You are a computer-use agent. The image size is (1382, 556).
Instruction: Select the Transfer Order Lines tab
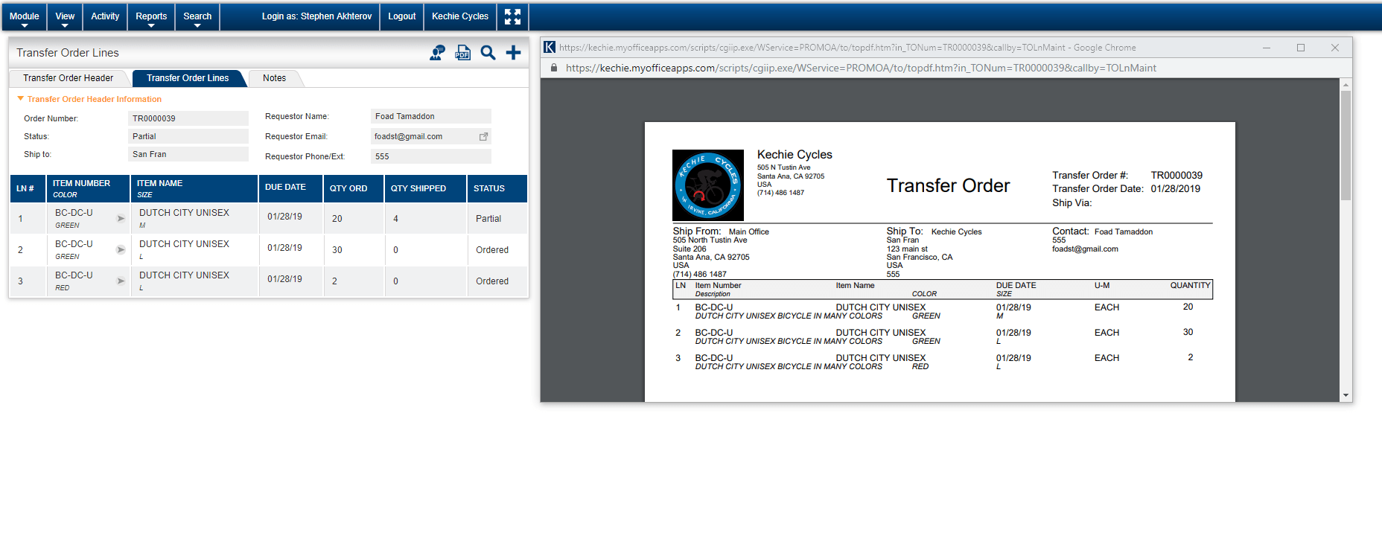(188, 78)
